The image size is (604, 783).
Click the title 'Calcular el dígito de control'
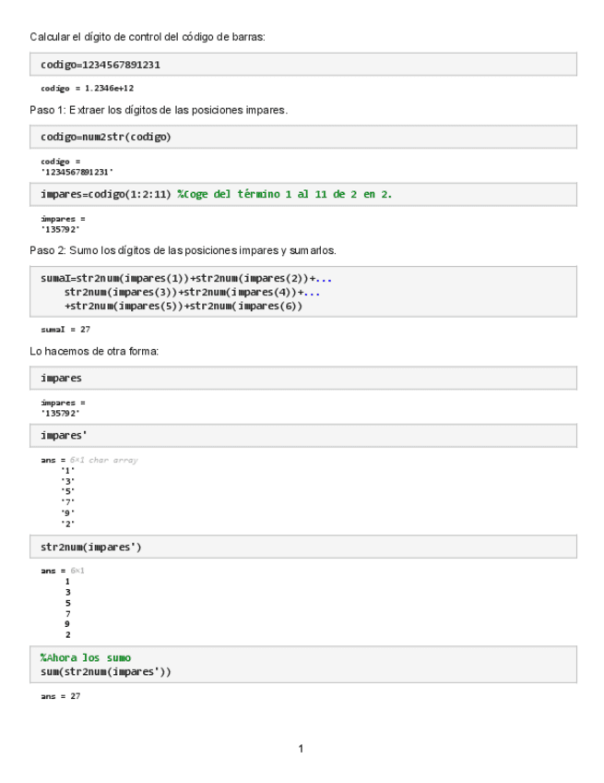[x=148, y=36]
